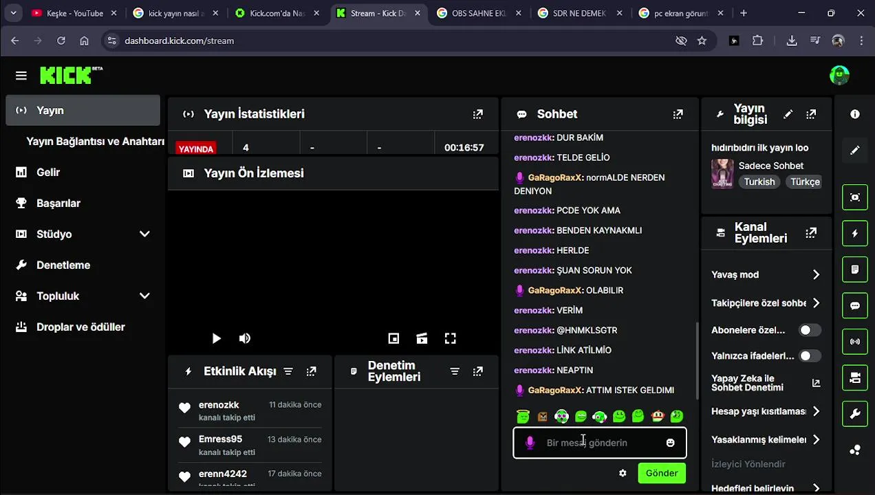Image resolution: width=875 pixels, height=495 pixels.
Task: Reload the page in Chrome toolbar
Action: (61, 41)
